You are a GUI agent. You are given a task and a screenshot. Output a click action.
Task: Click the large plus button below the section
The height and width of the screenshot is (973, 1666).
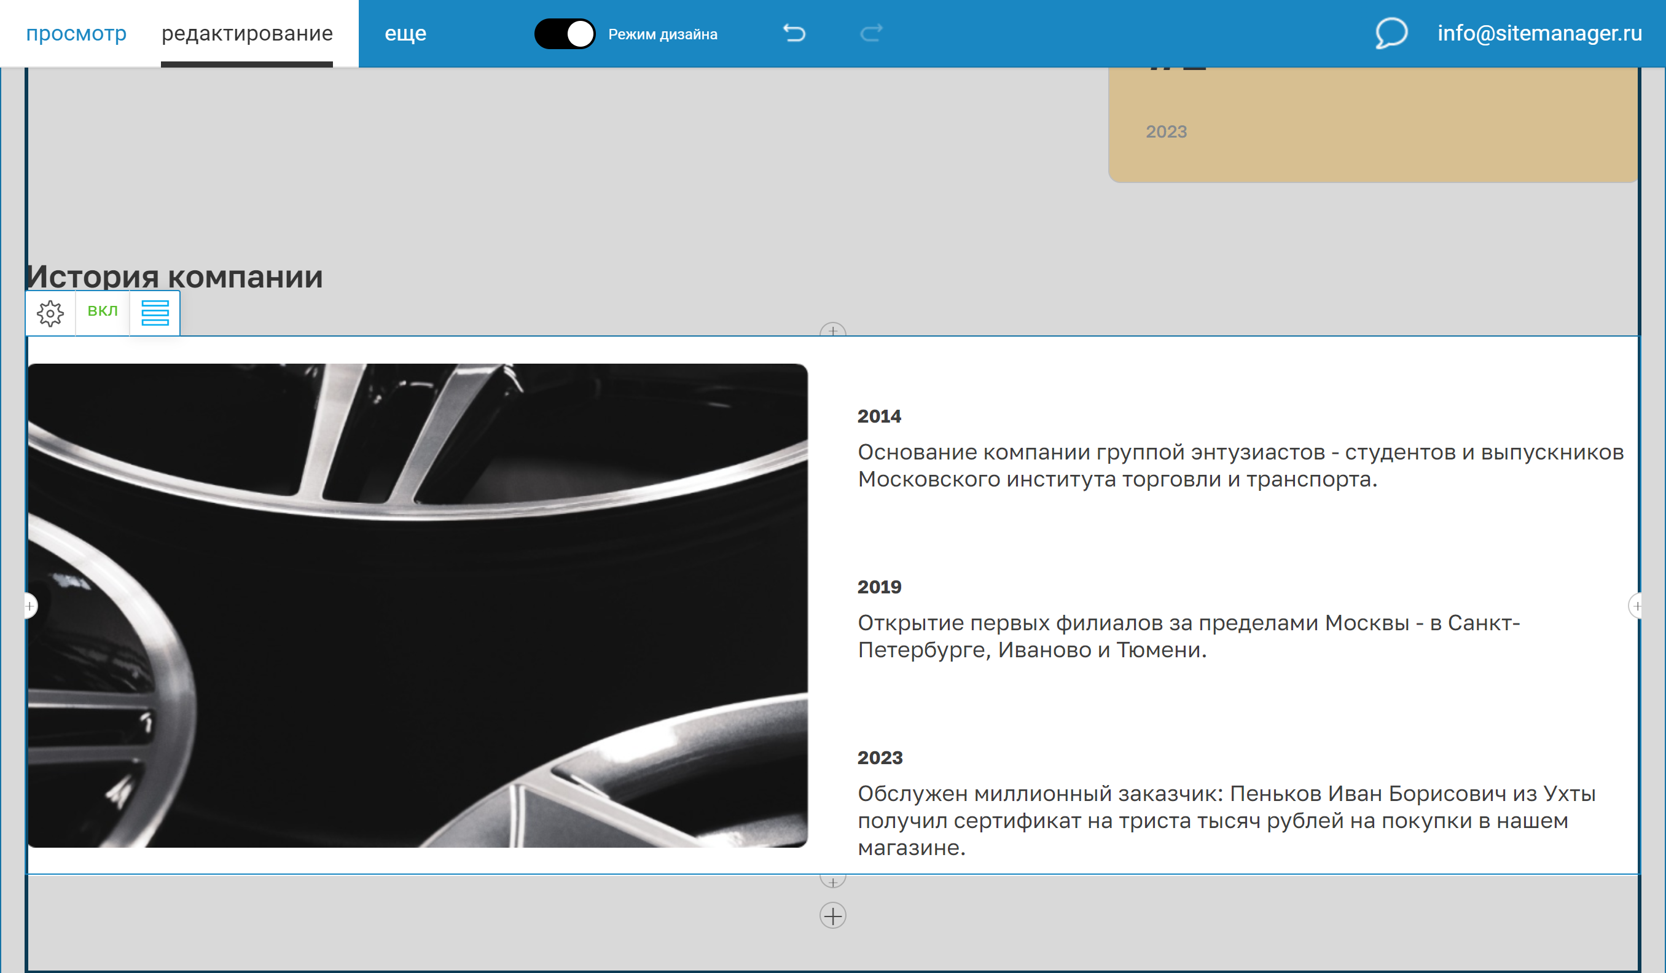coord(833,916)
